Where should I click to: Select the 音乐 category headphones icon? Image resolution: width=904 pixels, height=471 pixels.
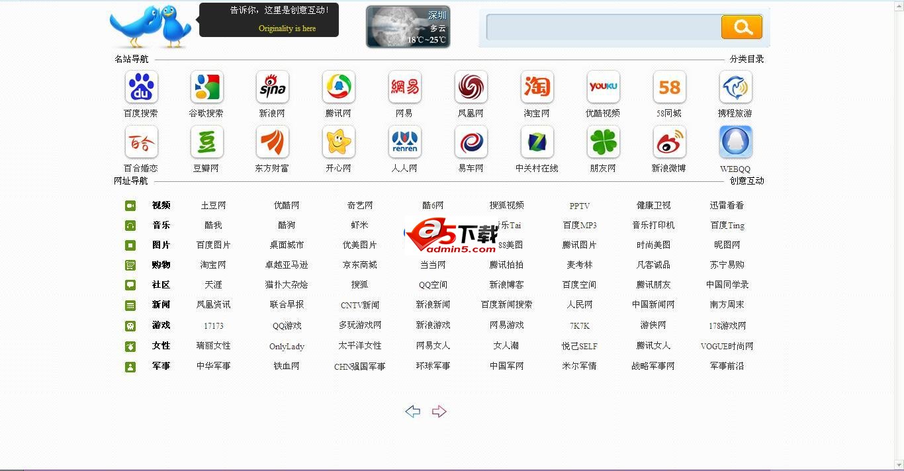(130, 226)
